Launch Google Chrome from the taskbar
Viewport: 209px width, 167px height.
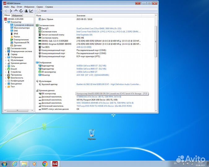45,164
